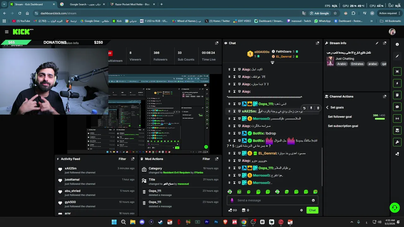
Task: Open the YouTube bookmark
Action: tap(21, 21)
